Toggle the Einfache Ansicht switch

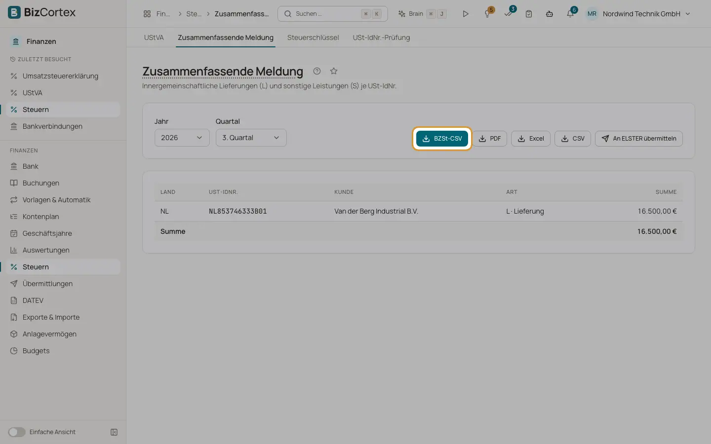click(x=17, y=432)
